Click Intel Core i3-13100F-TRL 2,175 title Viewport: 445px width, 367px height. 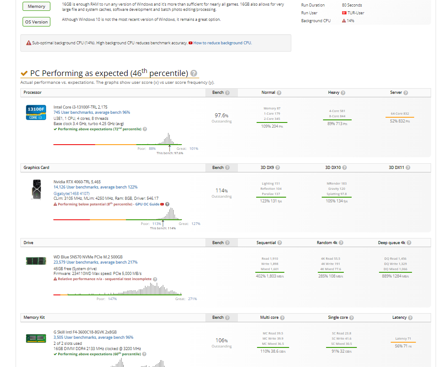click(81, 107)
